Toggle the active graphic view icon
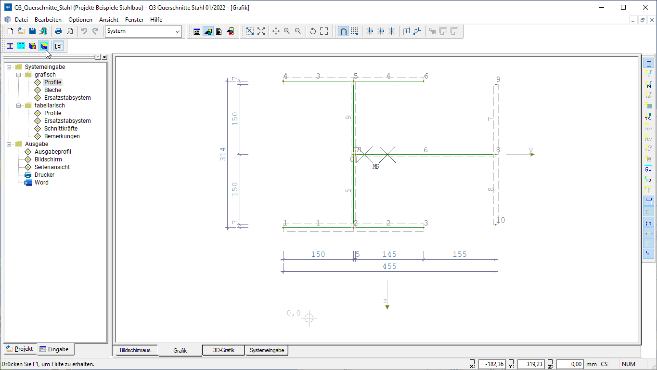The height and width of the screenshot is (370, 657). coord(208,31)
